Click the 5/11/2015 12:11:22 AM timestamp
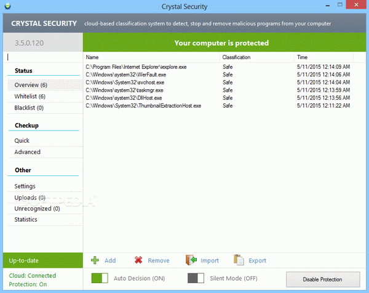Viewport: 369px width, 293px height. [323, 105]
